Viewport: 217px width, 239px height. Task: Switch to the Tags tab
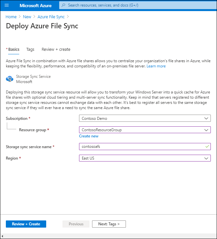pos(30,49)
